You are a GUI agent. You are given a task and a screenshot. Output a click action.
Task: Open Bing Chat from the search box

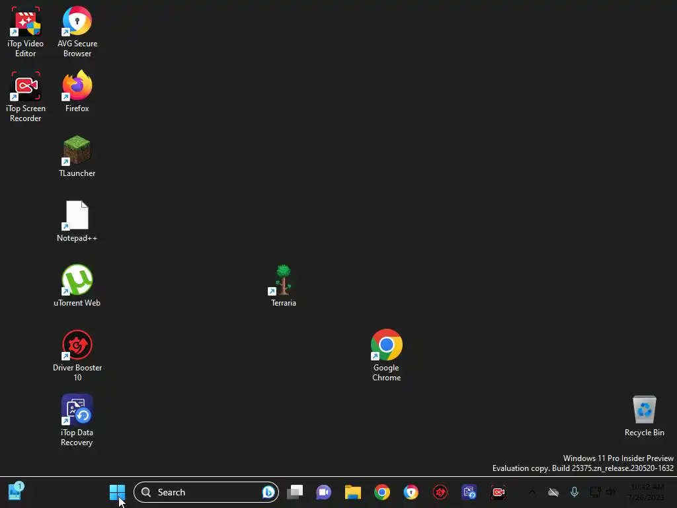point(268,492)
